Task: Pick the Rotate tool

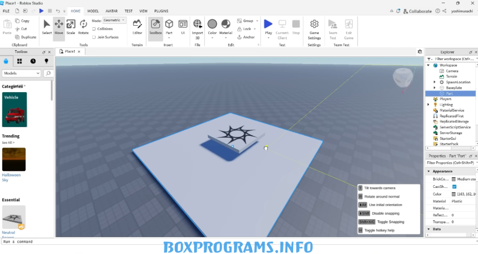Action: coord(83,27)
